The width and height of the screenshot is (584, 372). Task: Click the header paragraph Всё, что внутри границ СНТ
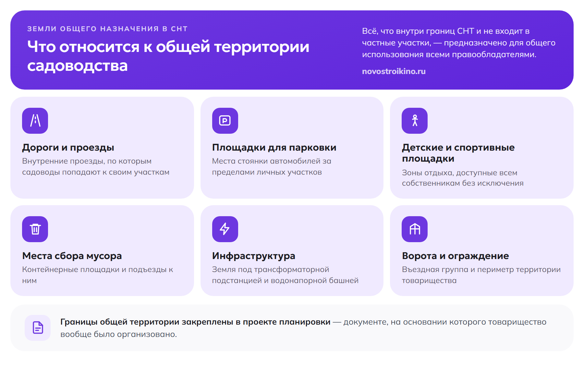coord(459,43)
